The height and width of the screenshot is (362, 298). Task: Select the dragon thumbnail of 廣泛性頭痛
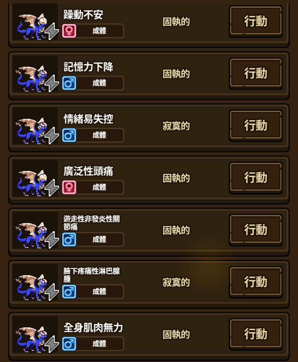tap(35, 179)
